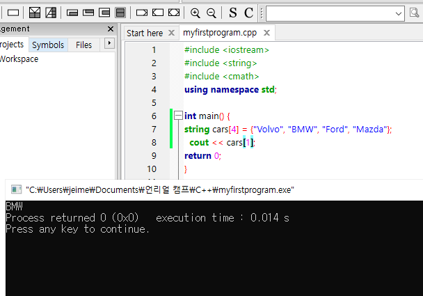This screenshot has height=296, width=423.
Task: Click the top-right nested rectangle icon
Action: (88, 13)
